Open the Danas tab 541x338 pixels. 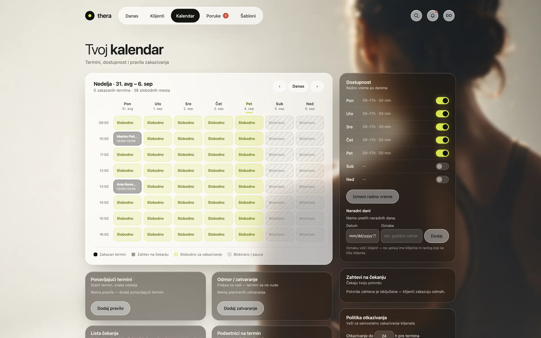click(x=132, y=16)
